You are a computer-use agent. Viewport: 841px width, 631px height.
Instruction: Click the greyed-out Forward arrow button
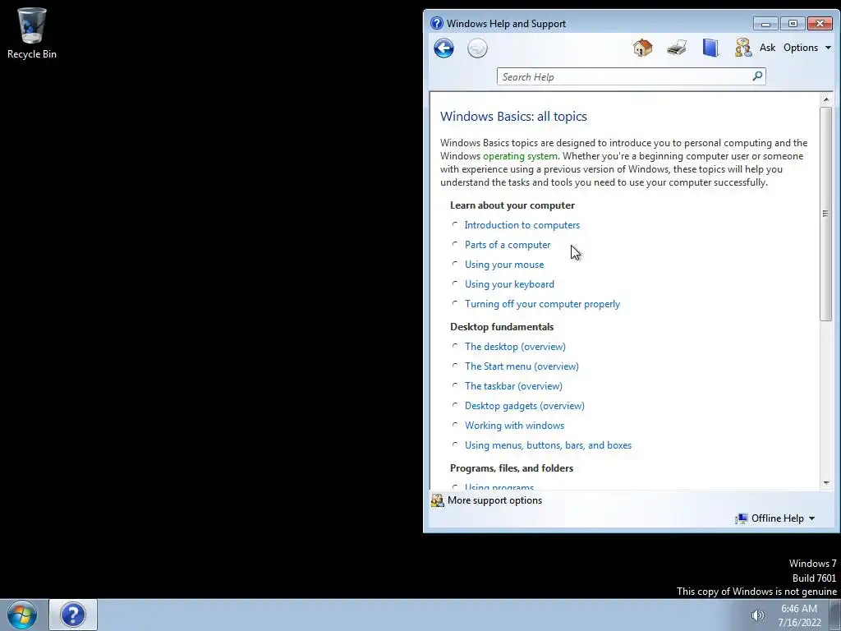pos(477,48)
